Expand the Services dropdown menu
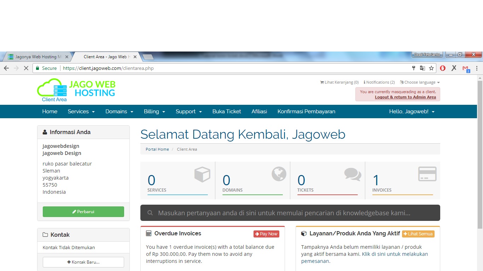Screen dimensions: 483x271 [81, 112]
